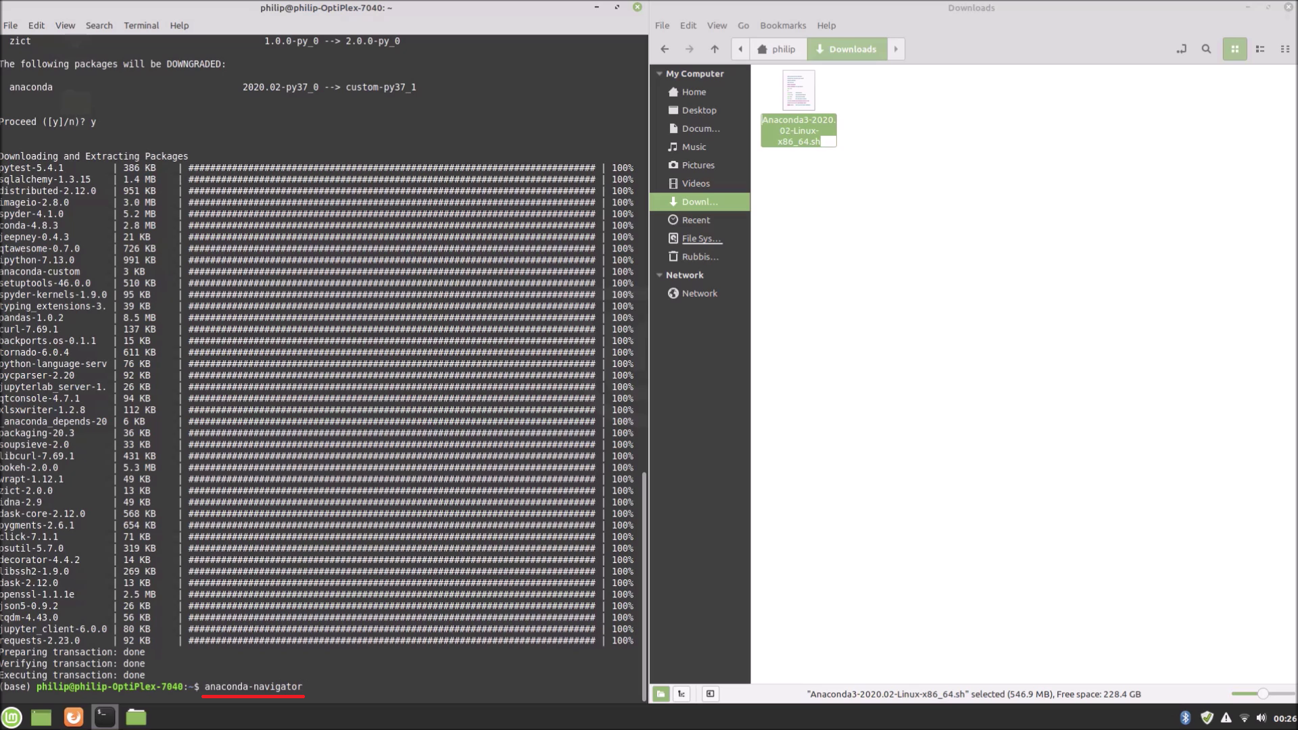Toggle grid icon view active state

1235,49
